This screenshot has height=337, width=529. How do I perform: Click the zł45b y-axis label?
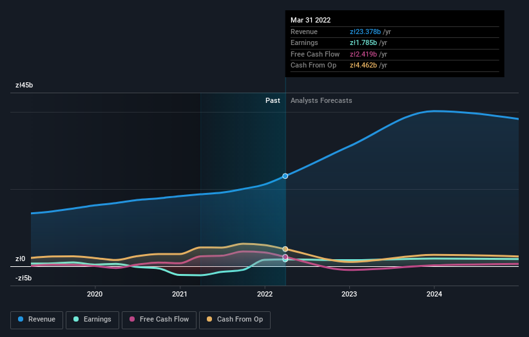[x=24, y=85]
